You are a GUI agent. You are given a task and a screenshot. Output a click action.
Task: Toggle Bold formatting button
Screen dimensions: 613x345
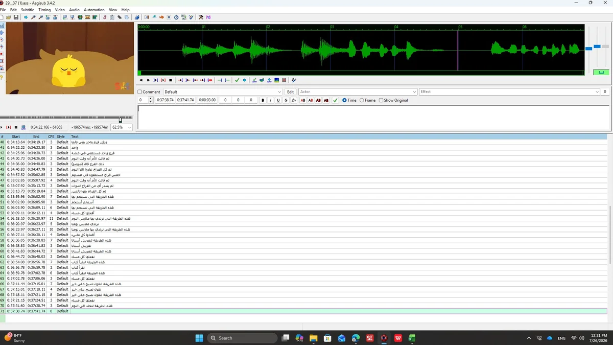[263, 100]
